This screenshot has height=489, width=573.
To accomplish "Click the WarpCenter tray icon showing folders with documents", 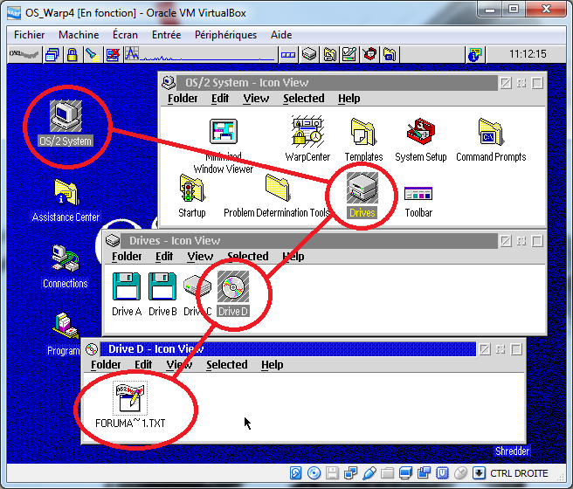I will (x=330, y=54).
